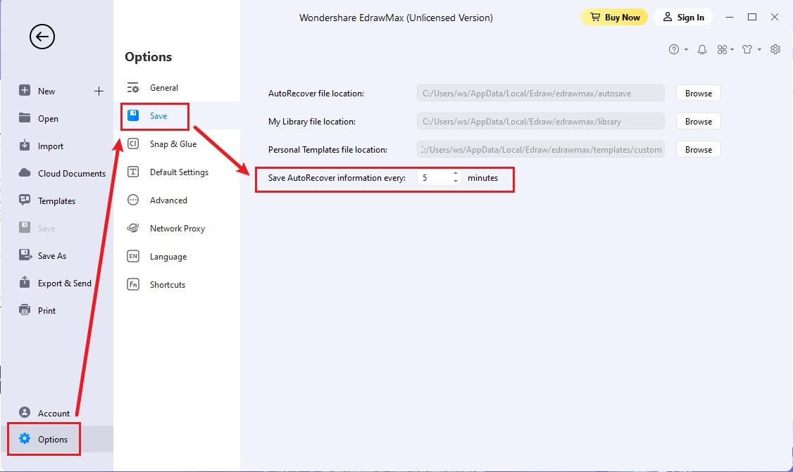Open Snap & Glue options

(x=177, y=144)
